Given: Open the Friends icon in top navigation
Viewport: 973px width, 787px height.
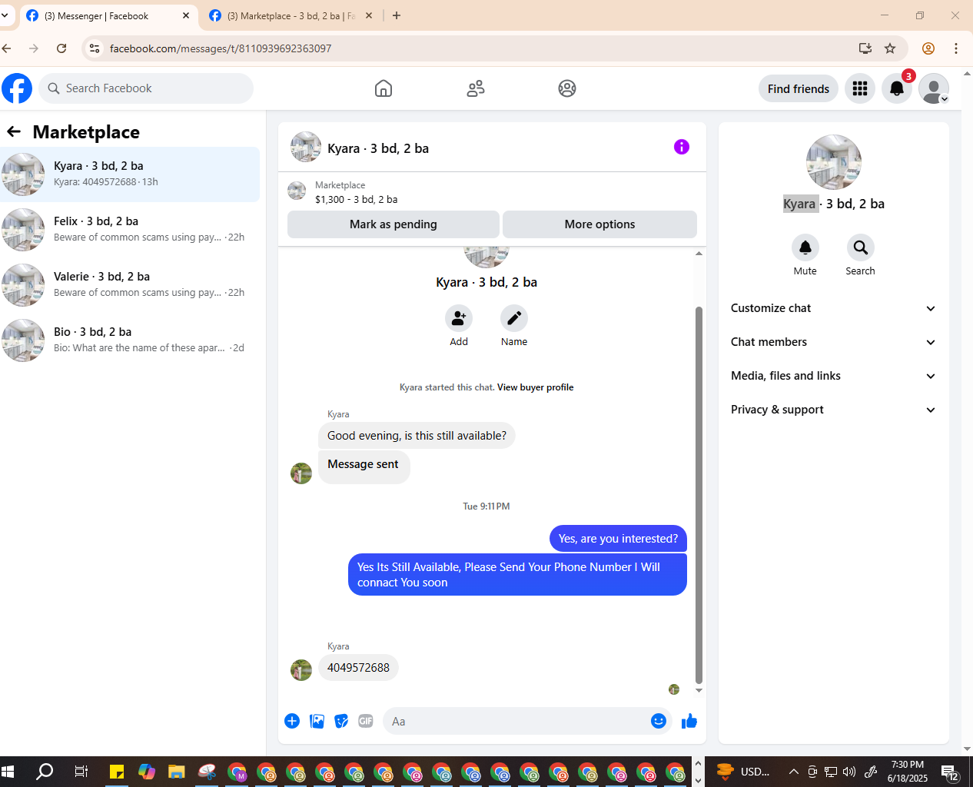Looking at the screenshot, I should [x=476, y=88].
